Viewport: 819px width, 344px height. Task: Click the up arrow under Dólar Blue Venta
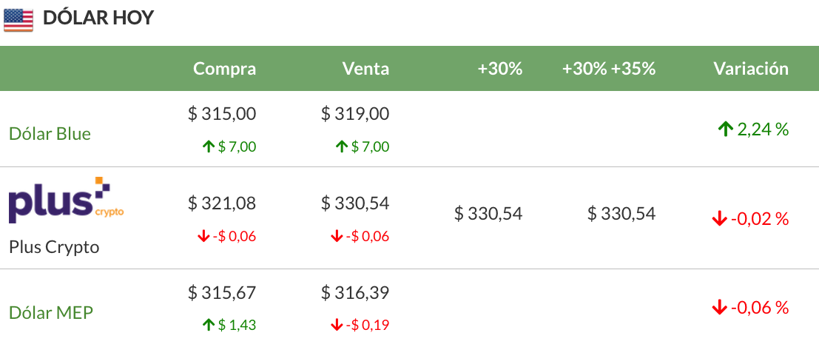click(x=341, y=147)
